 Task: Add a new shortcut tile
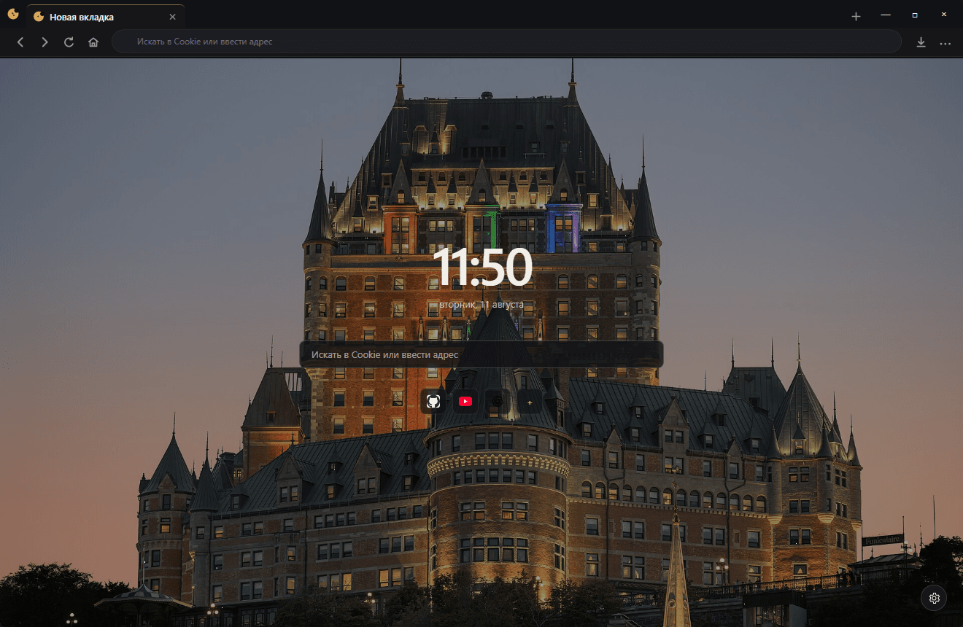click(530, 401)
